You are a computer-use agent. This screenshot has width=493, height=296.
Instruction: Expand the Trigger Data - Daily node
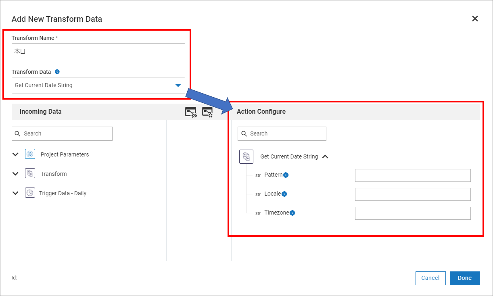(x=15, y=193)
